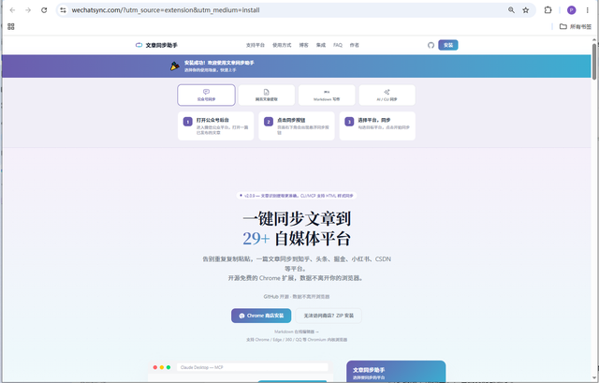Open site information icon in address bar
Screen dimensions: 599x383
pyautogui.click(x=63, y=10)
